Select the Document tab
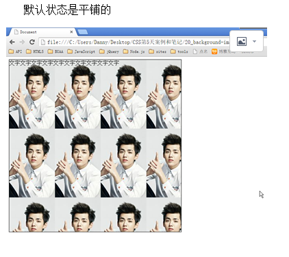 click(42, 32)
